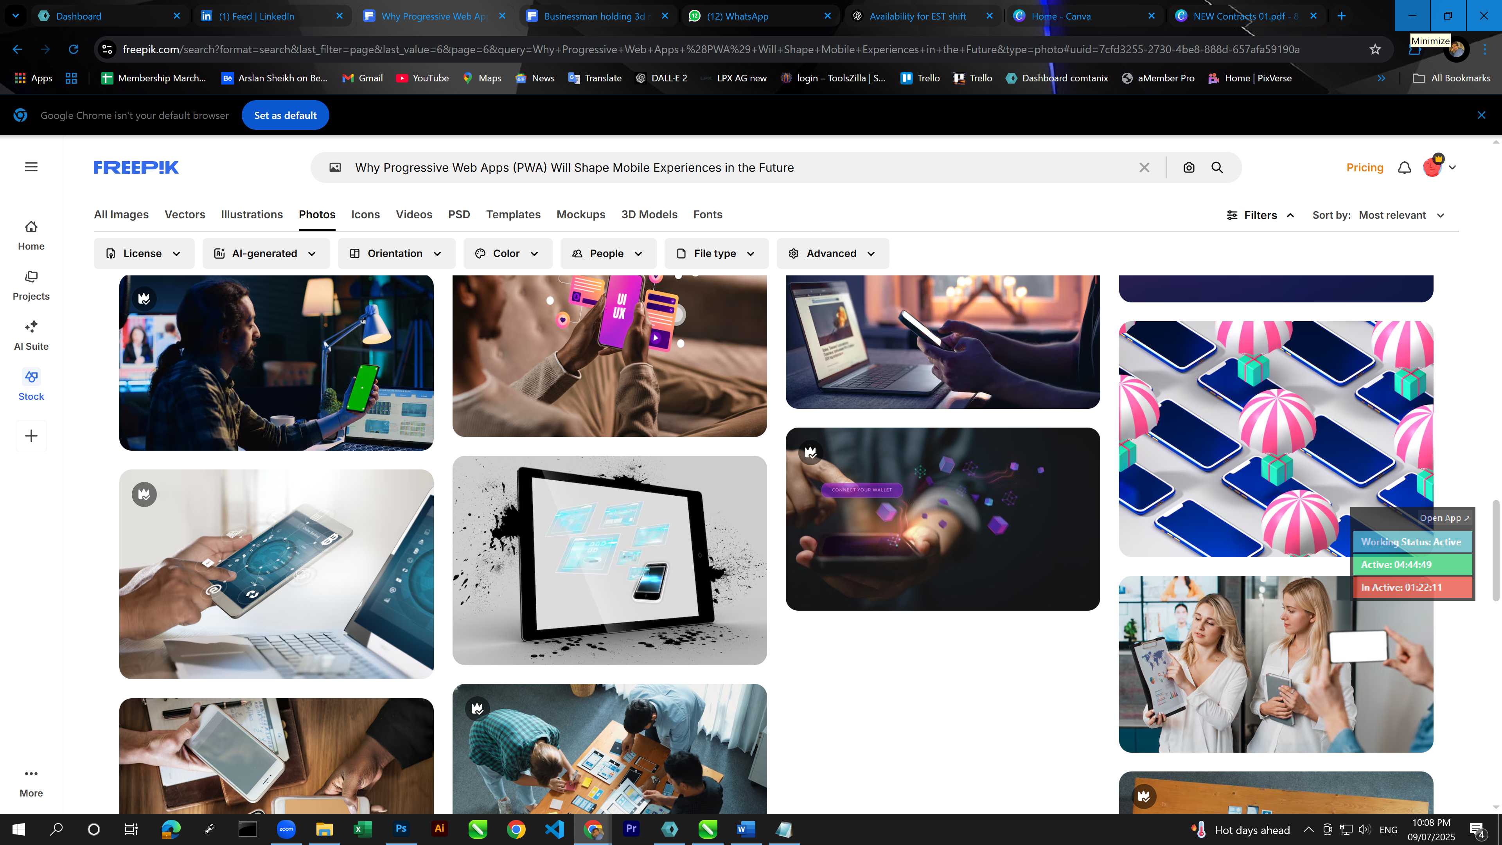Expand File type filter dropdown

tap(717, 253)
